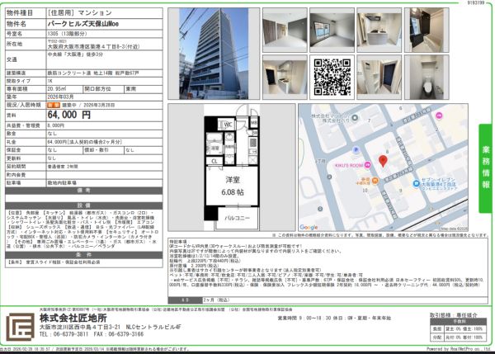Open the room photo showing the balcony window
The height and width of the screenshot is (354, 495).
tap(332, 30)
